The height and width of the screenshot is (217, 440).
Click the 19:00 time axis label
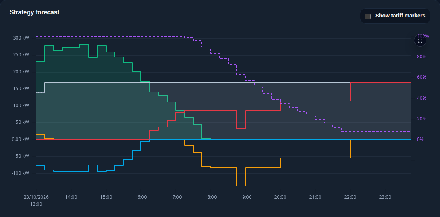(246, 197)
